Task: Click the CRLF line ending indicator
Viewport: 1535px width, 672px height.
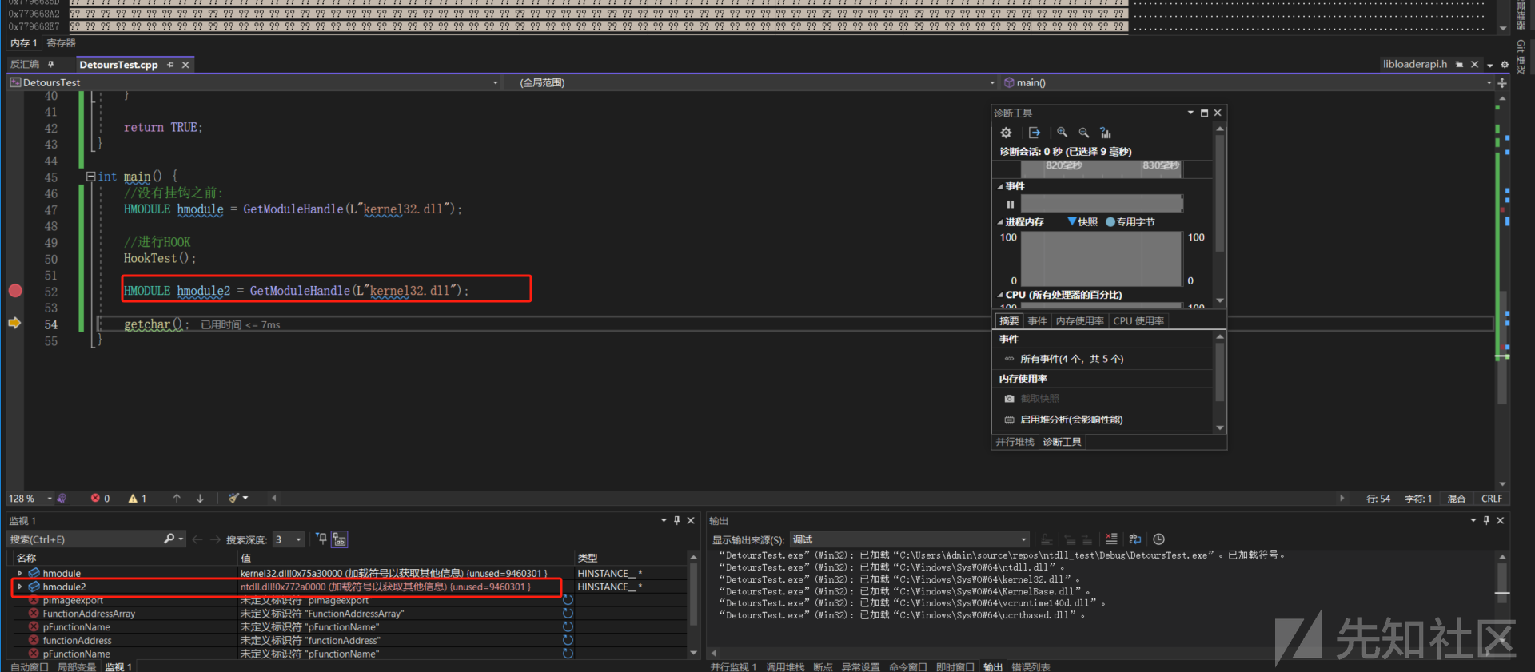Action: tap(1492, 499)
